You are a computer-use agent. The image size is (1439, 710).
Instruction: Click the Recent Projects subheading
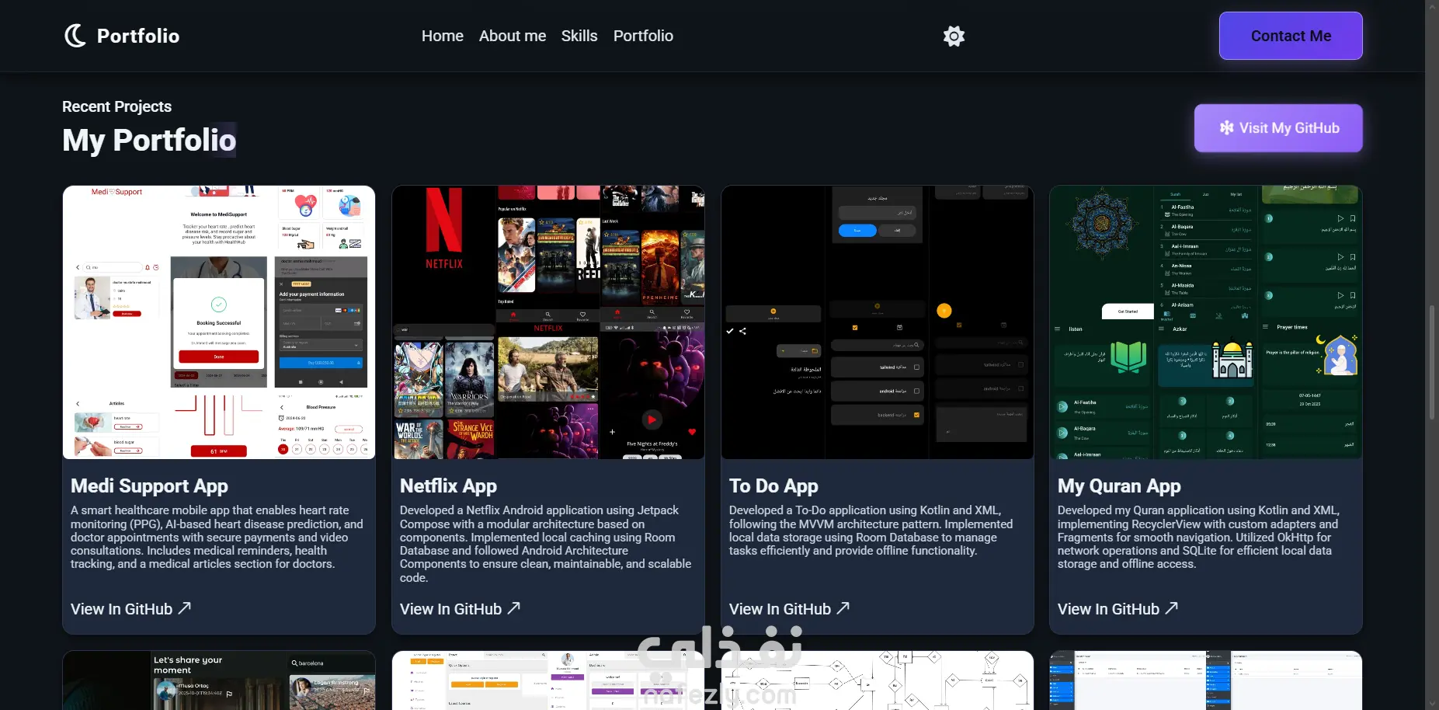tap(116, 106)
